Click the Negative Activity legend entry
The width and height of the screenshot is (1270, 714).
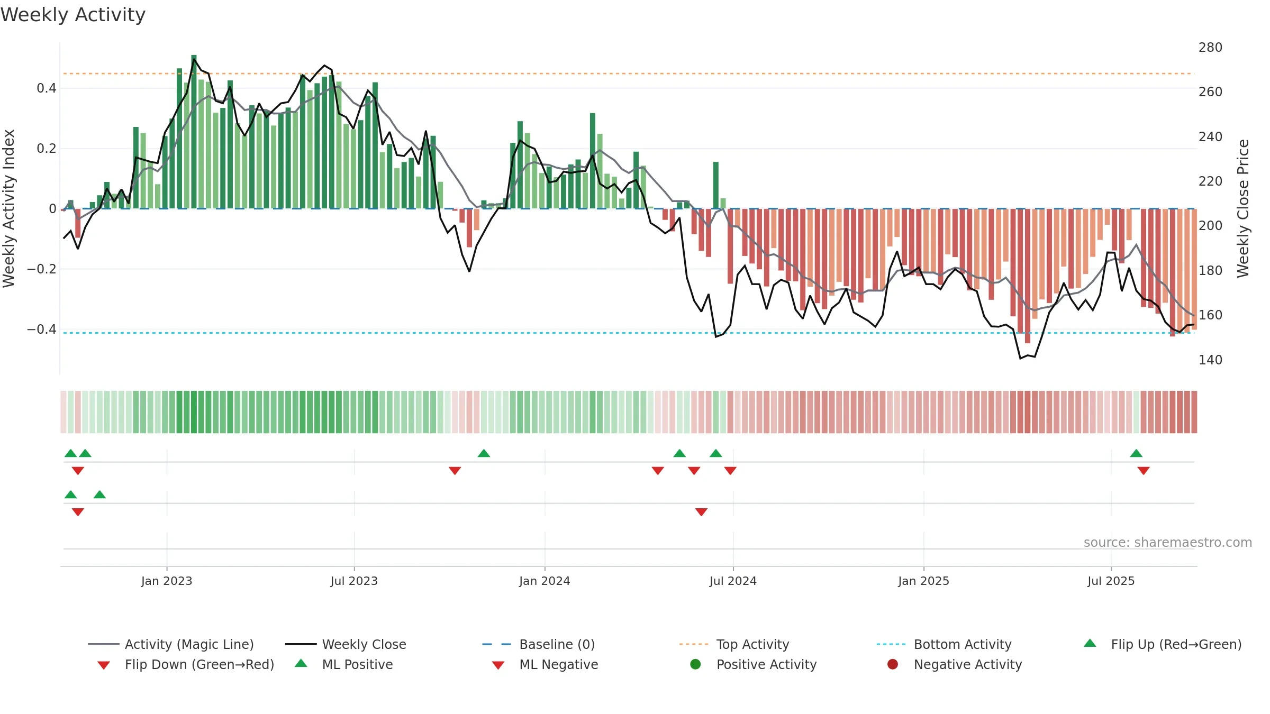(x=955, y=664)
